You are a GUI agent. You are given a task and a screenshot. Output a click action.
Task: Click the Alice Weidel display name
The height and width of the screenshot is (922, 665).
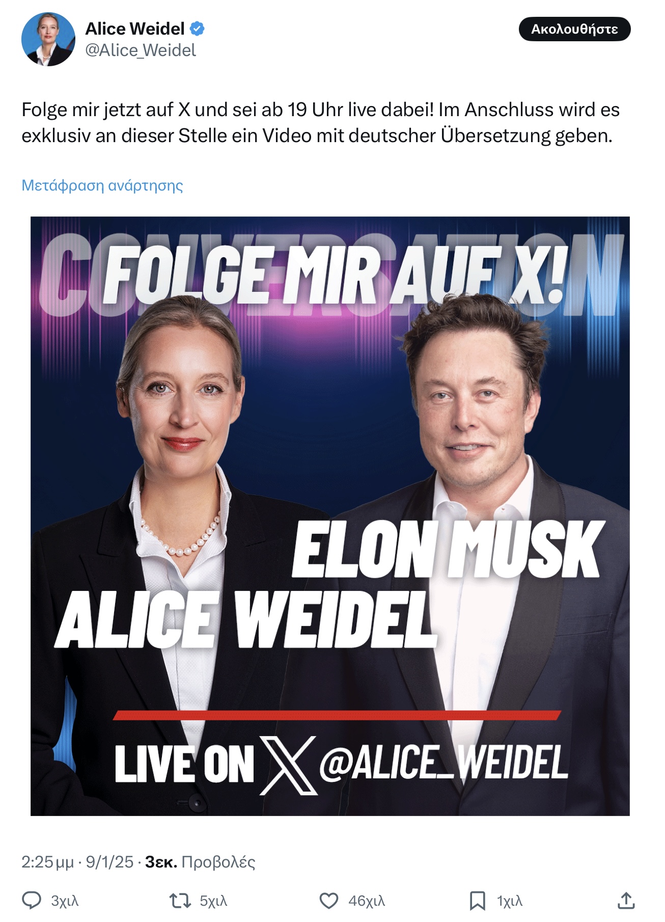(x=134, y=29)
